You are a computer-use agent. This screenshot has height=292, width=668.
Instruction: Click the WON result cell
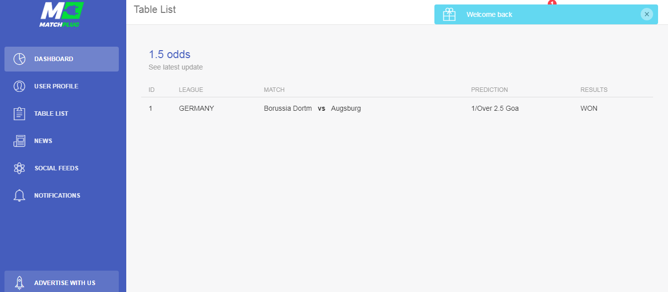point(589,108)
